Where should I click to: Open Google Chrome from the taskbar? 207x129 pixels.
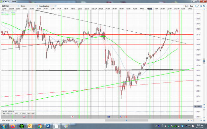click(x=39, y=126)
